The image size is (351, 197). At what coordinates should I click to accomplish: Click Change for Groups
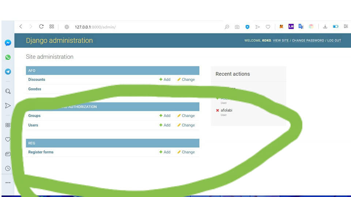click(x=186, y=116)
